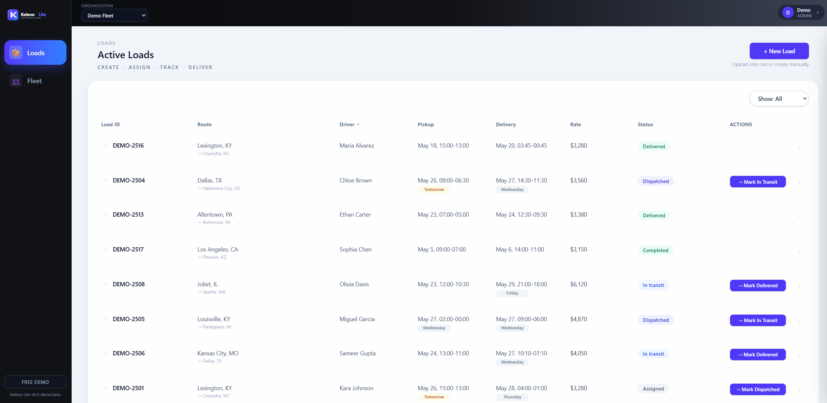Click route Kansas City, MO
The image size is (827, 403).
[218, 353]
